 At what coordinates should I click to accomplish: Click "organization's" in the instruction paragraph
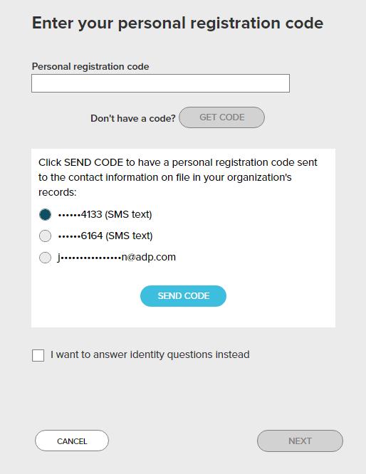259,177
